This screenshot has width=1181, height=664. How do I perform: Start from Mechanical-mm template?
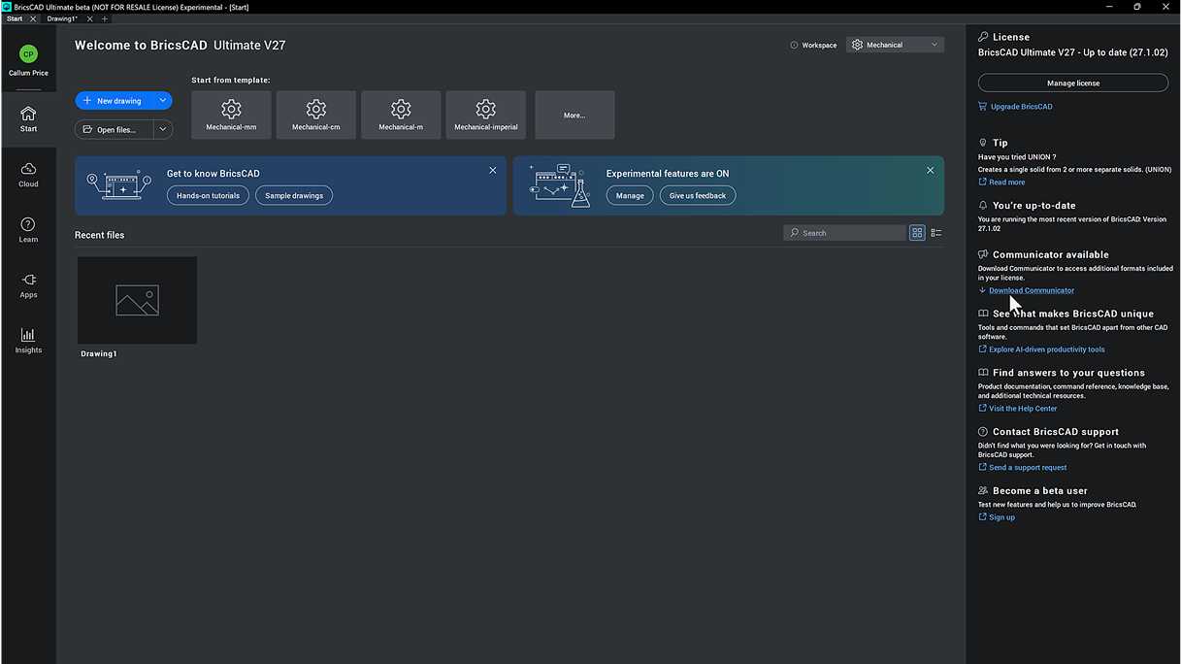(x=231, y=115)
